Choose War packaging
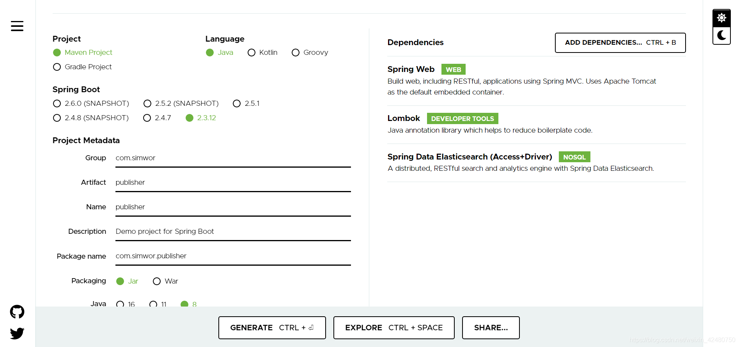Image resolution: width=739 pixels, height=347 pixels. [166, 281]
